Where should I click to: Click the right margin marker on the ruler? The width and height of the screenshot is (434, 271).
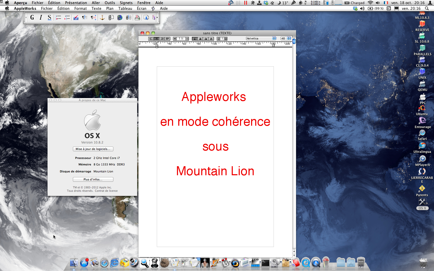[273, 45]
